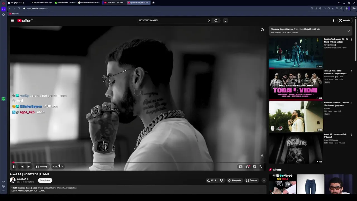This screenshot has width=357, height=201.
Task: Open more actions under the video
Action: [x=264, y=180]
